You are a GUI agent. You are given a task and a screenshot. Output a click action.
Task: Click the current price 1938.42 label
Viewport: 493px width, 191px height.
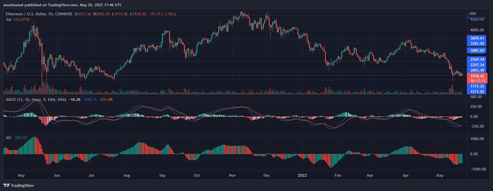477,76
